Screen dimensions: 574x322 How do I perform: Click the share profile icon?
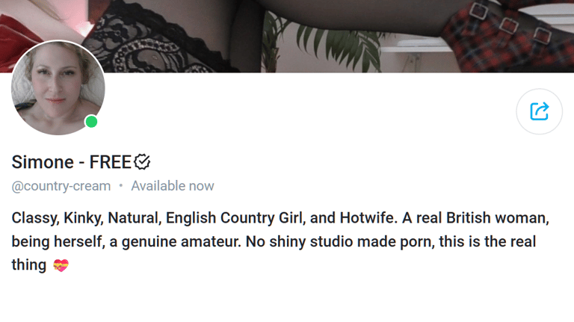pyautogui.click(x=539, y=111)
